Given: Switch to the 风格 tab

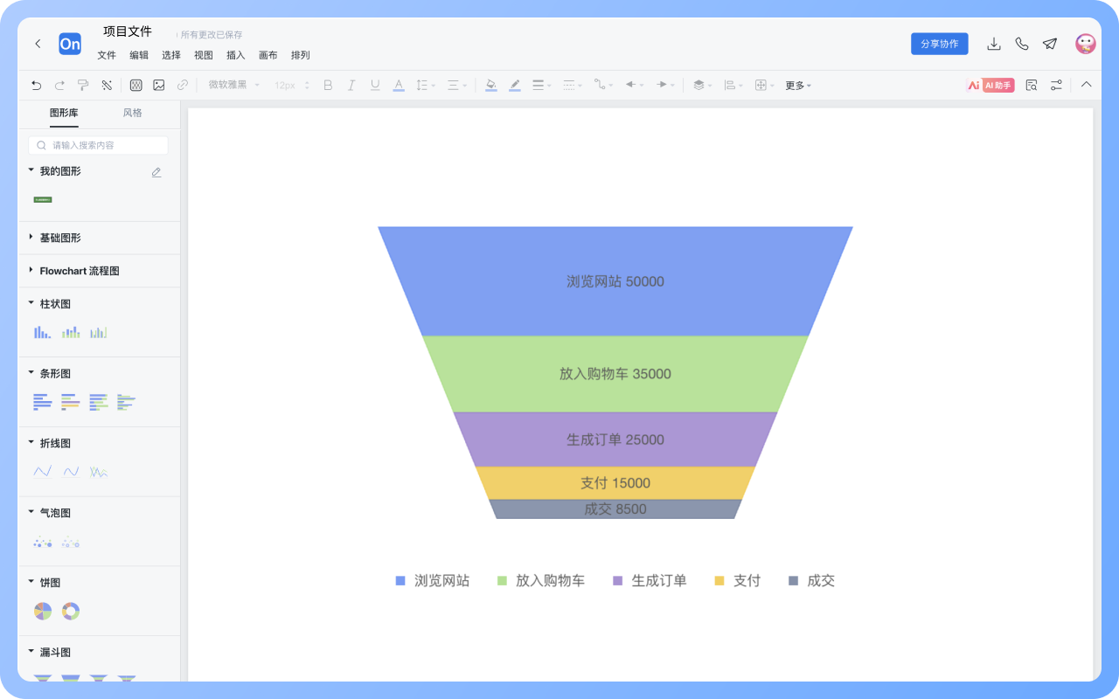Looking at the screenshot, I should pos(132,113).
